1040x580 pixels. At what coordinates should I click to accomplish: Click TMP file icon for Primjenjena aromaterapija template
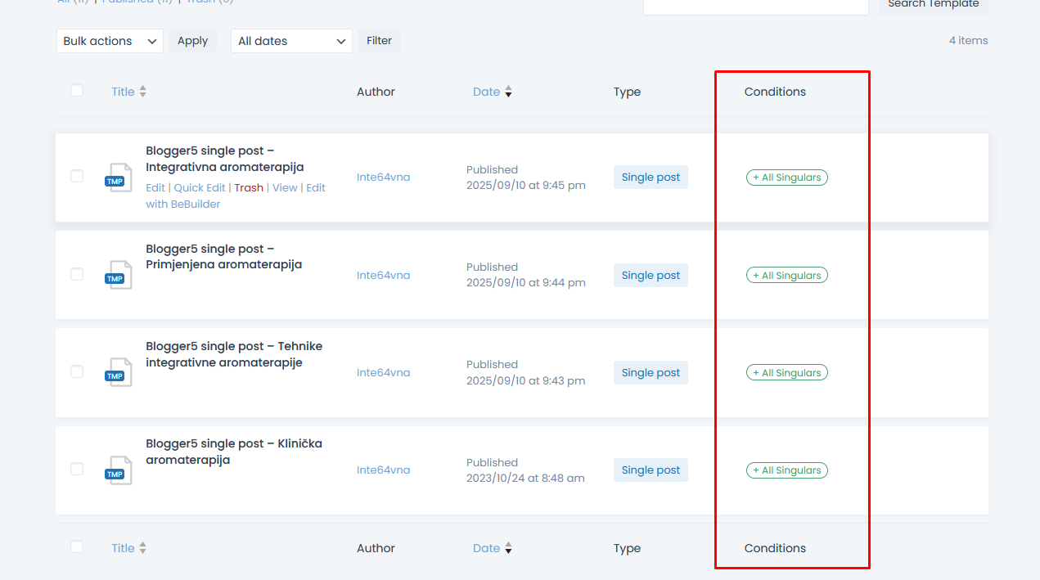119,275
